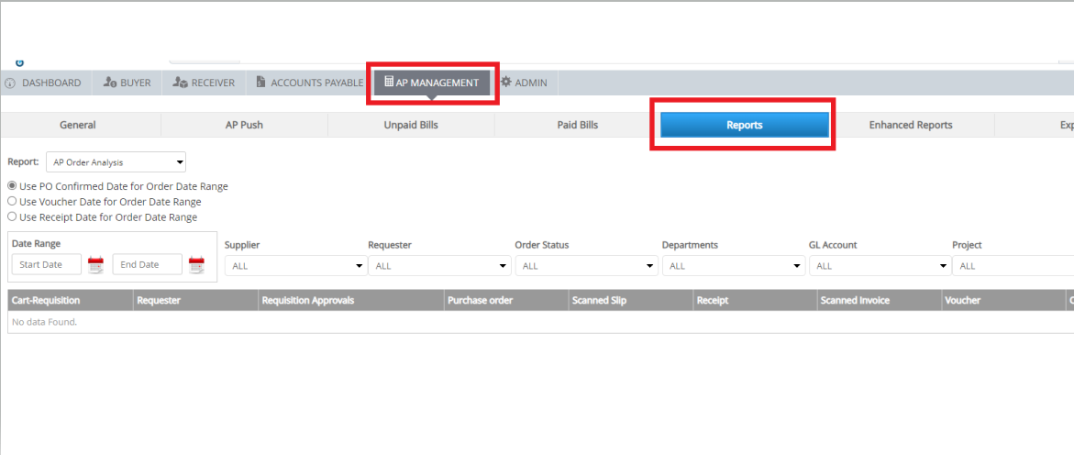Sort by Purchase order column header
This screenshot has height=455, width=1074.
(x=480, y=300)
